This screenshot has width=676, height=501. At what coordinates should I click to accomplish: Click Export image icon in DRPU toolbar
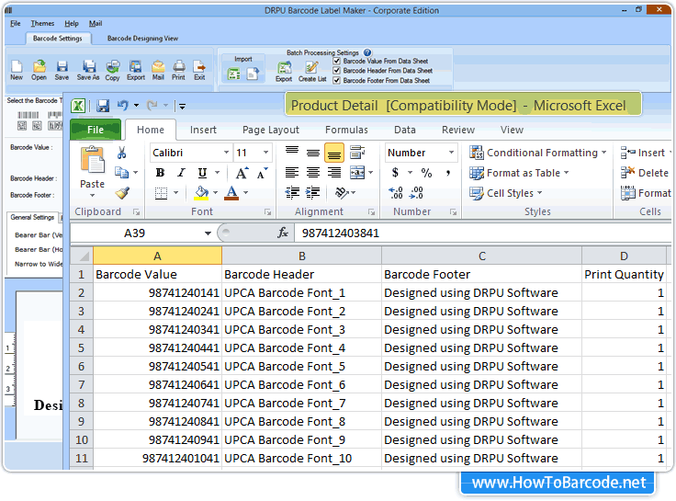(135, 67)
